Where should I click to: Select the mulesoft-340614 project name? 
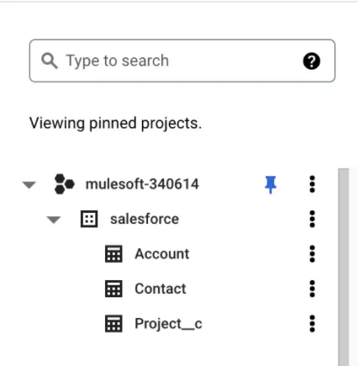coord(142,184)
